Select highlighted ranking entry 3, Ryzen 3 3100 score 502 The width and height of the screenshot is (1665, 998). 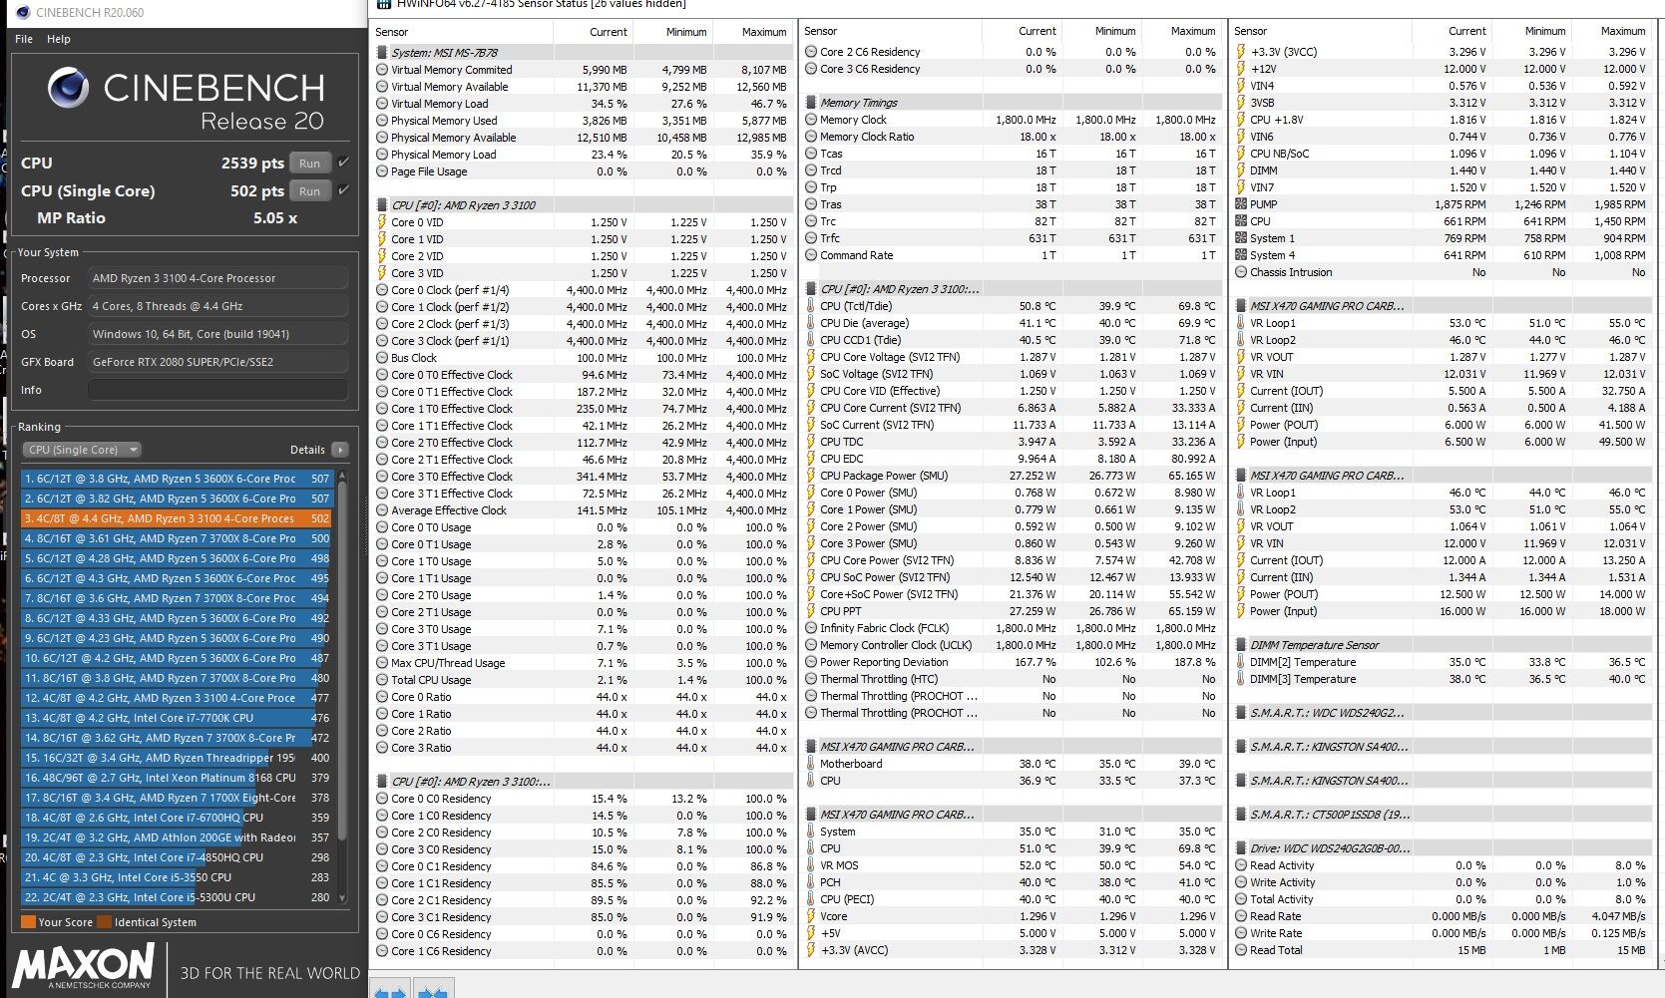pyautogui.click(x=177, y=518)
